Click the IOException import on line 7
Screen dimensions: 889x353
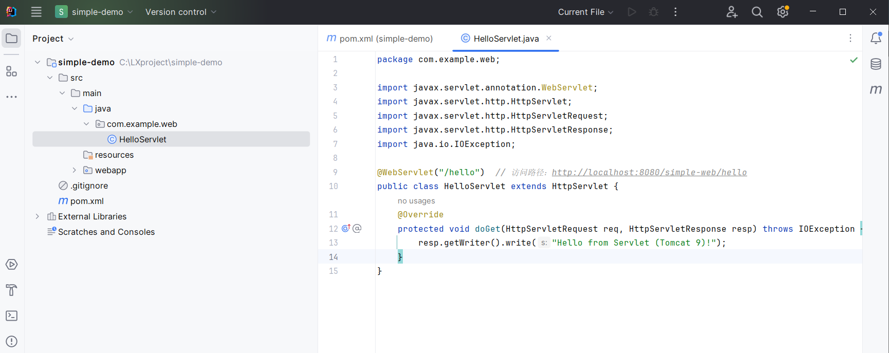pos(446,144)
